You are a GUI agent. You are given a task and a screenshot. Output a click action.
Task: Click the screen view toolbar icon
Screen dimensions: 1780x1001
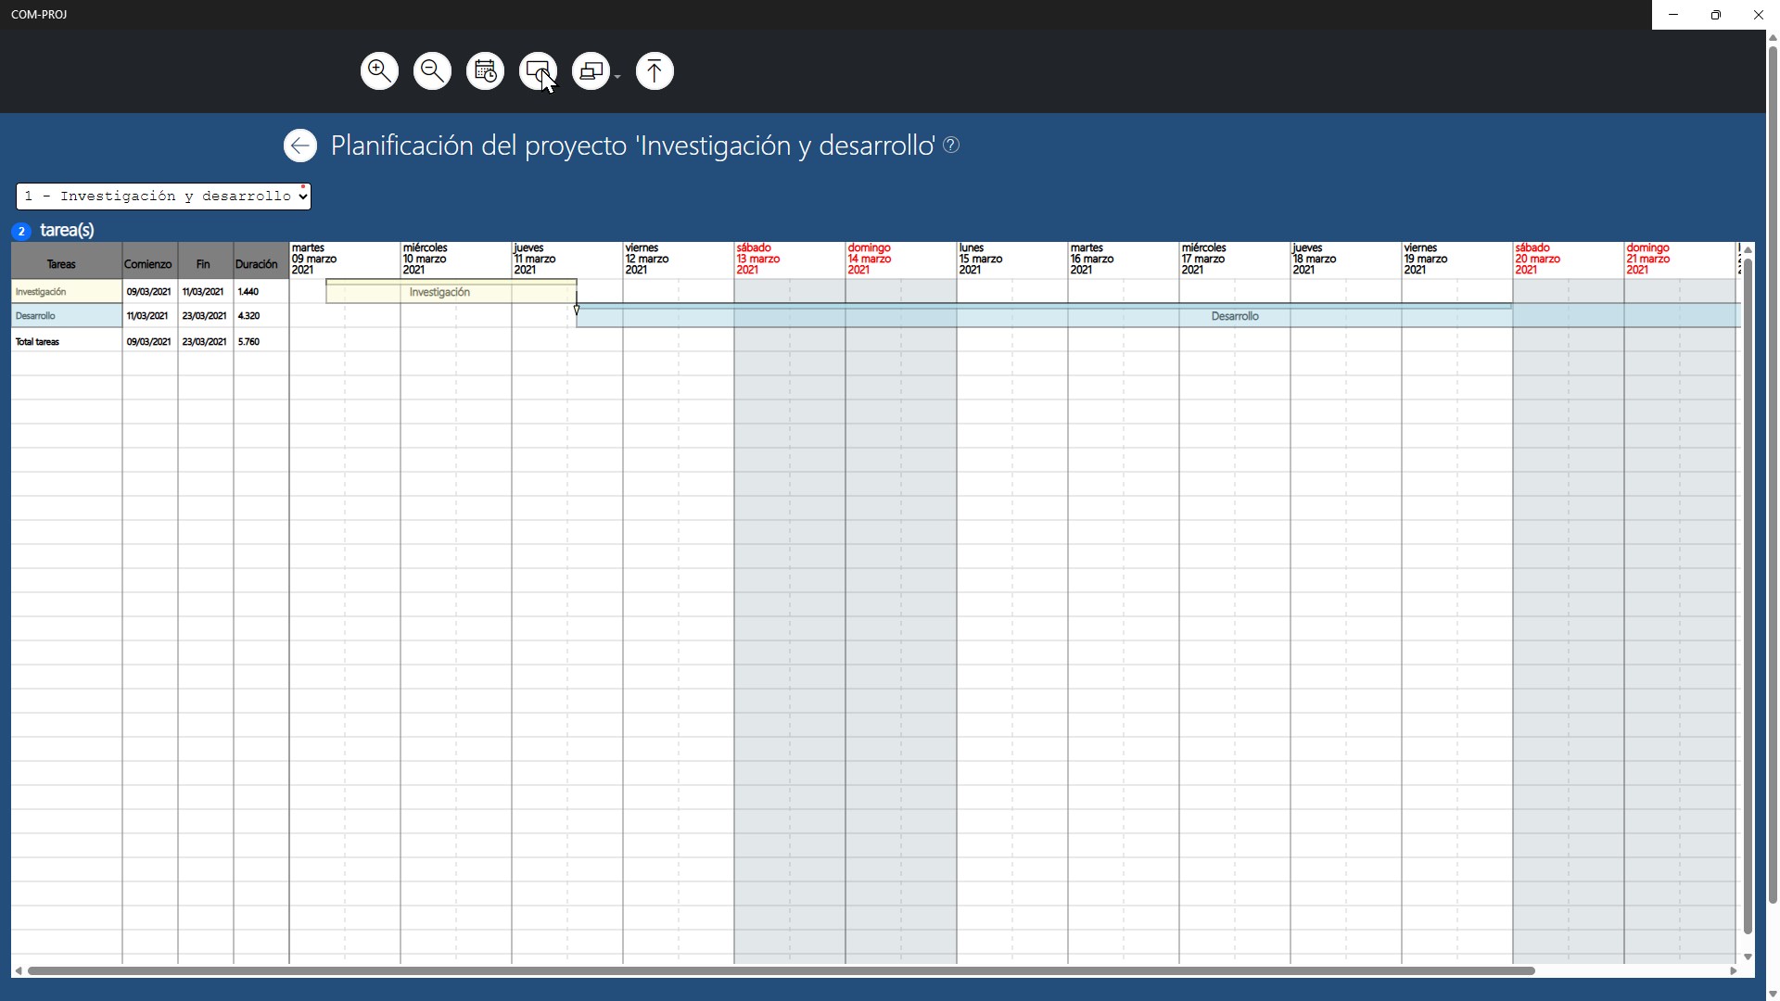point(538,71)
